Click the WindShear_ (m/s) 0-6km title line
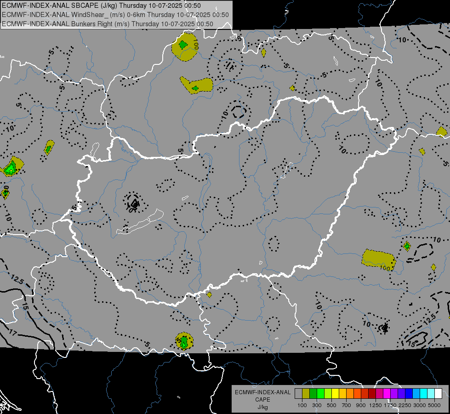 point(115,15)
